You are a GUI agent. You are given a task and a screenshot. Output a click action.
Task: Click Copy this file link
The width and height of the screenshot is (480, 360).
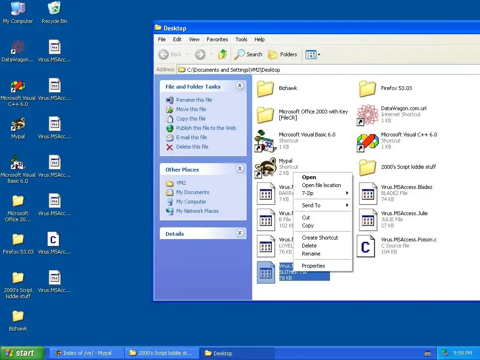pyautogui.click(x=191, y=119)
